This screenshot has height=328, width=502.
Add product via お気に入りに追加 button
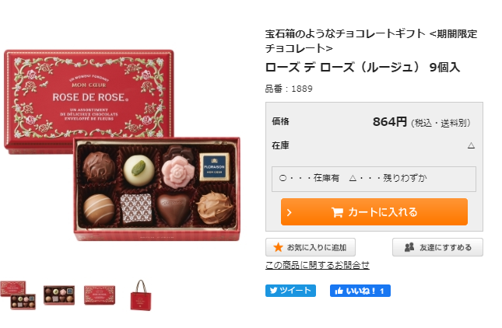(311, 247)
